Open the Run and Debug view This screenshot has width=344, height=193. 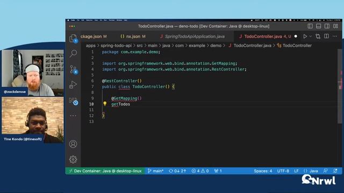(73, 85)
